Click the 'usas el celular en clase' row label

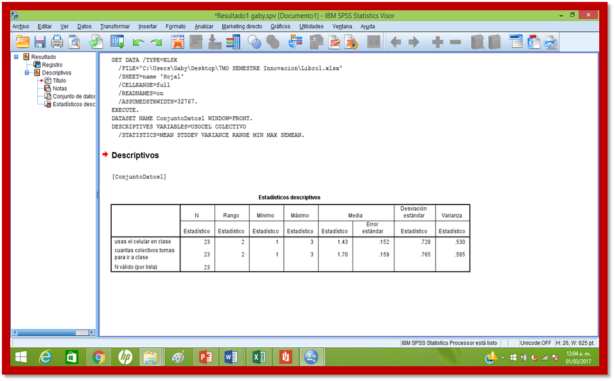[x=143, y=242]
